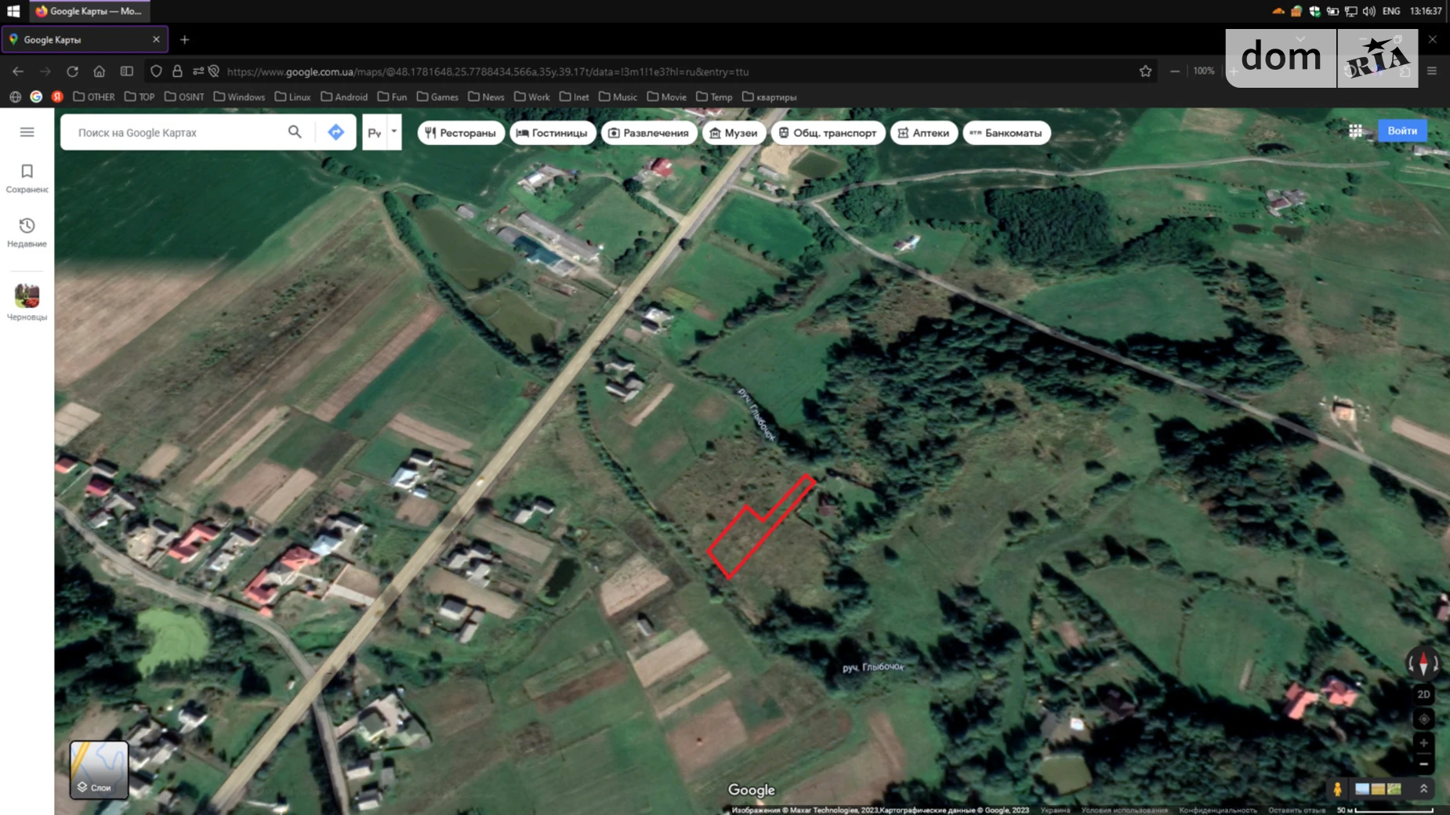This screenshot has width=1450, height=815.
Task: Click the search magnifier icon
Action: click(295, 132)
